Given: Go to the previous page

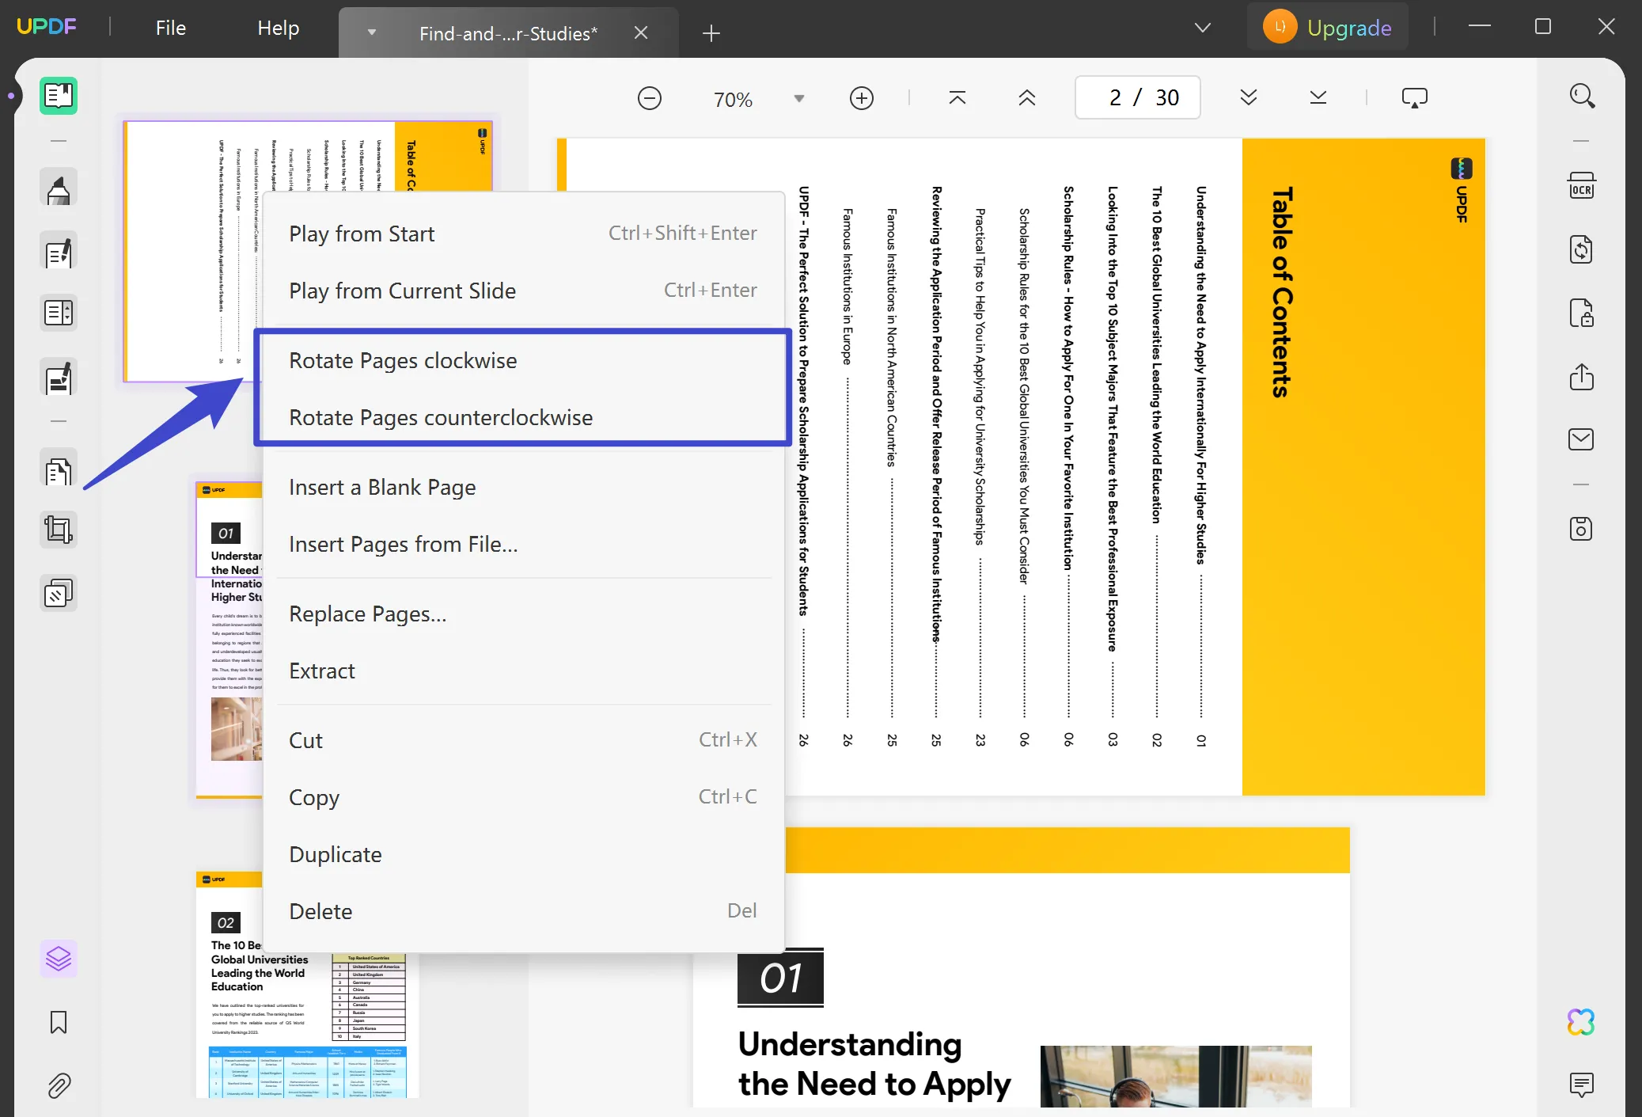Looking at the screenshot, I should click(1027, 98).
